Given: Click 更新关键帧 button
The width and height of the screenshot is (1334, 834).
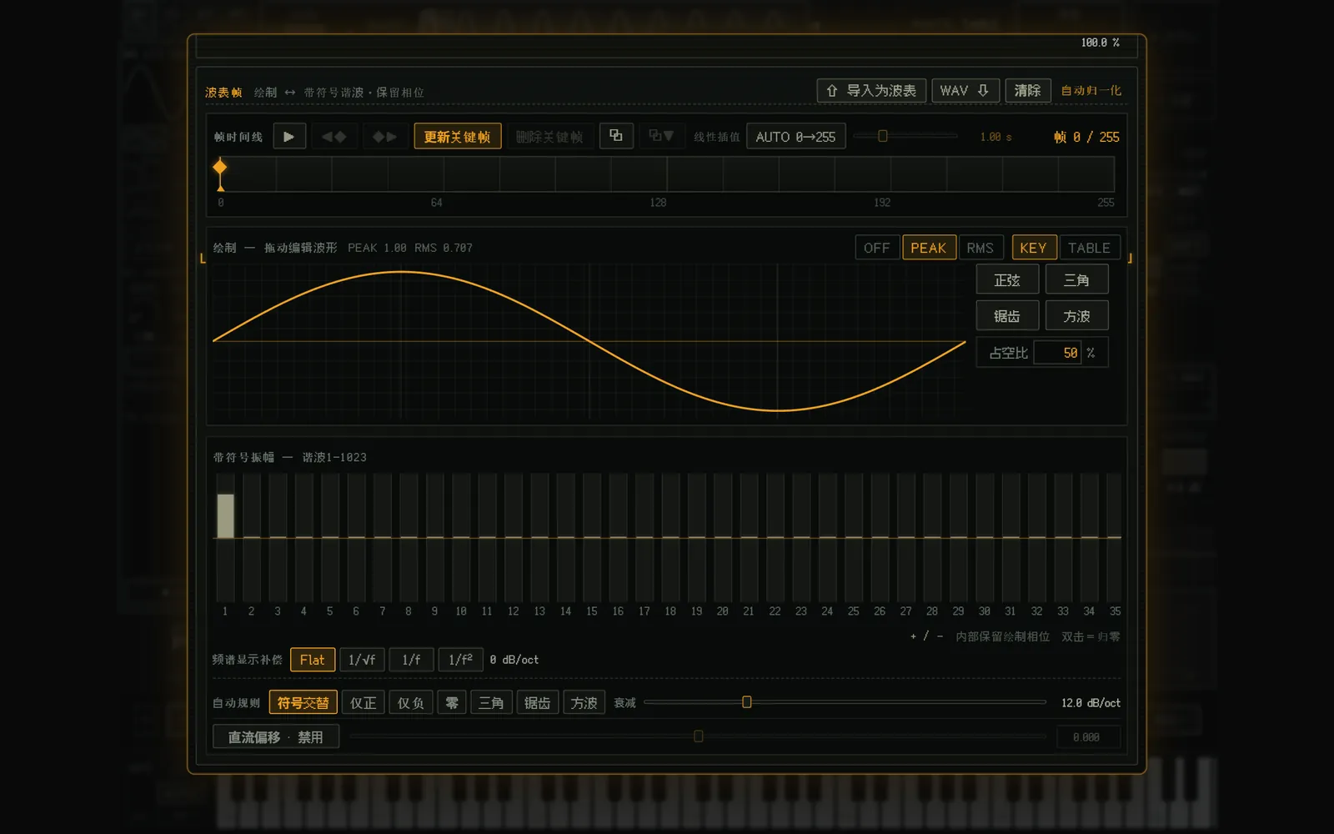Looking at the screenshot, I should click(457, 137).
